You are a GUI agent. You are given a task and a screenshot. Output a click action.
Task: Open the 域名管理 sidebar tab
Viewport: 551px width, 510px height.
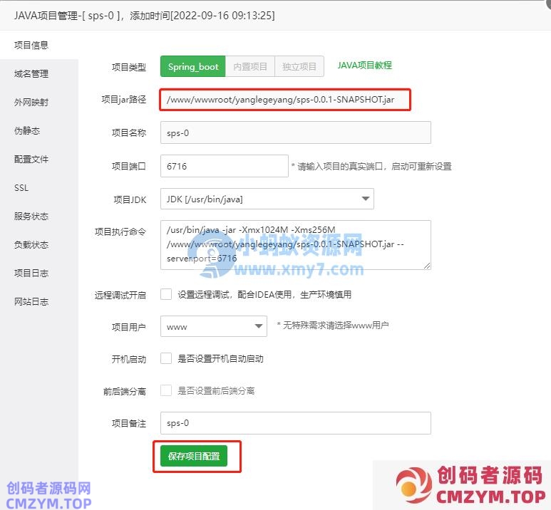click(31, 73)
